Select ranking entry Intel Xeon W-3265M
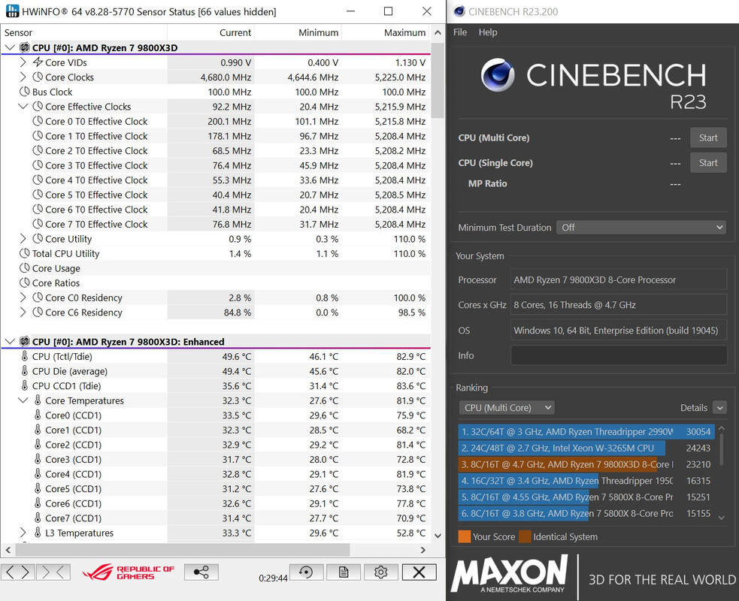Screen dimensions: 739x601 (x=586, y=448)
